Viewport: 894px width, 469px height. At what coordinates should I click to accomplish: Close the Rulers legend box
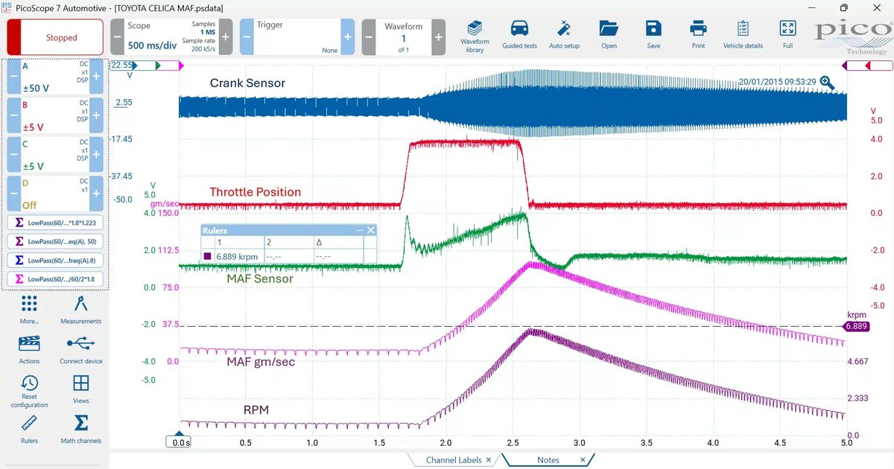click(370, 231)
